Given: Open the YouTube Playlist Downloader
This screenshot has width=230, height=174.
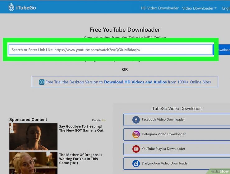Looking at the screenshot, I should click(x=177, y=149).
